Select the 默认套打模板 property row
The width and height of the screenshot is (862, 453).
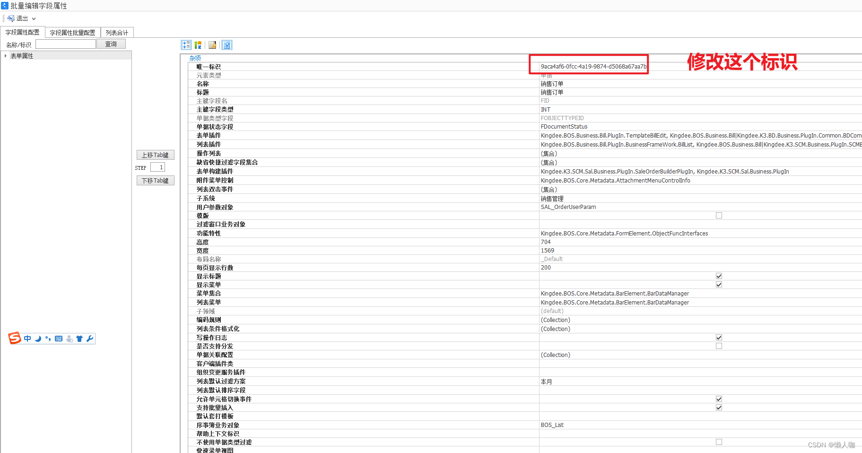click(x=525, y=417)
